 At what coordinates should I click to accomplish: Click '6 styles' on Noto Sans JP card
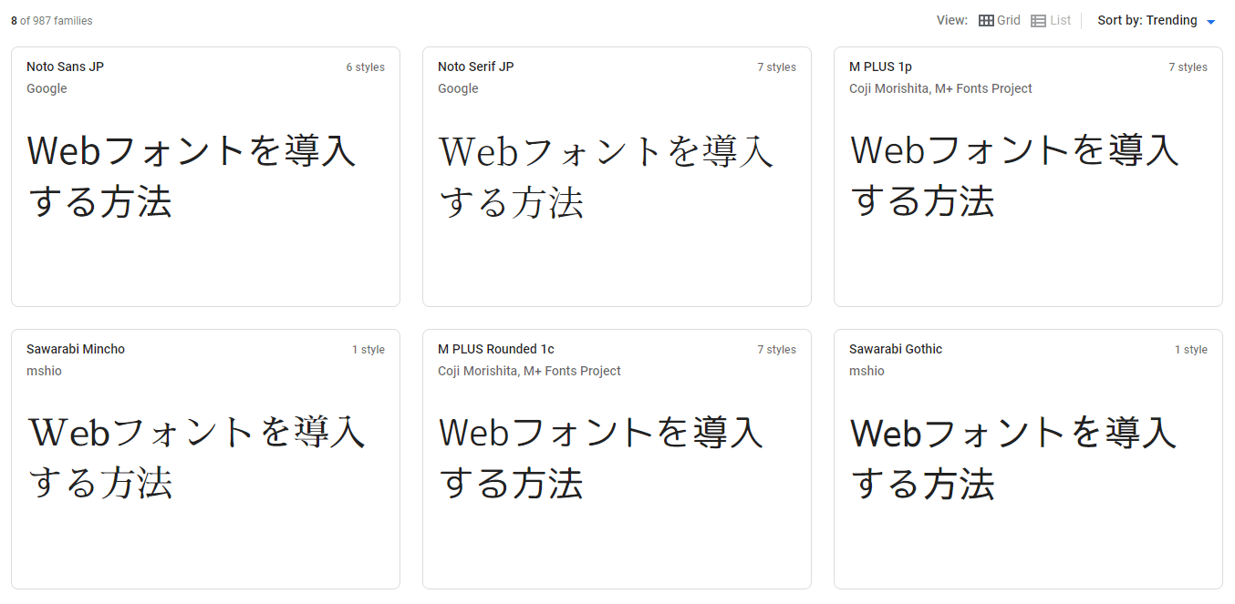pyautogui.click(x=365, y=67)
